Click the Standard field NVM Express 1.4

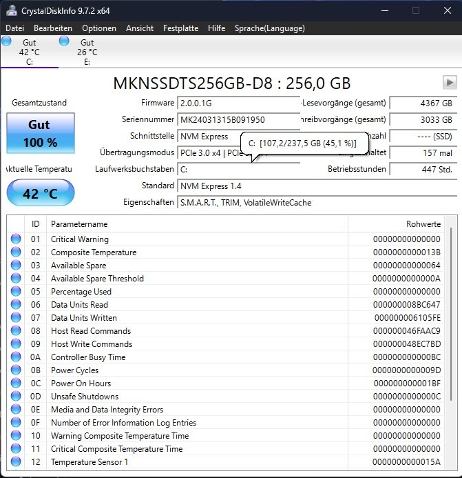317,186
